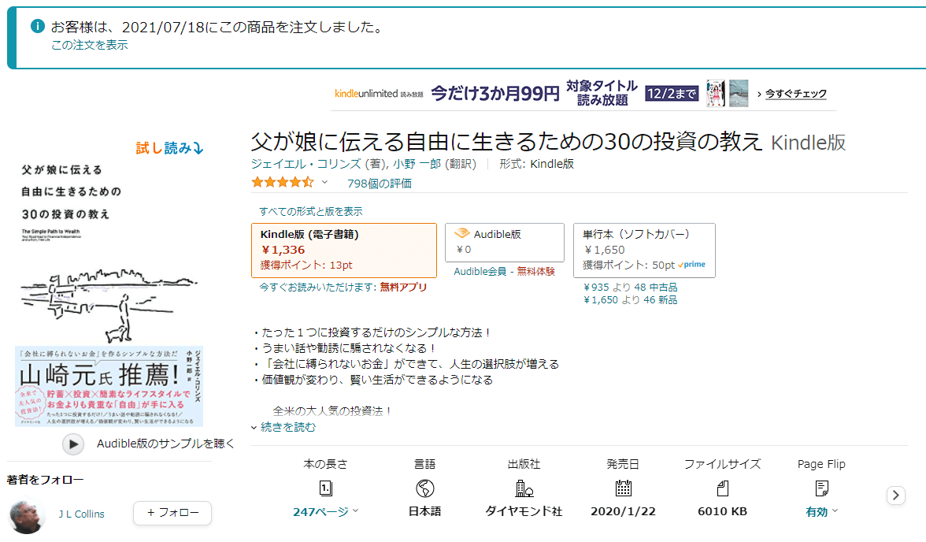This screenshot has height=542, width=926.
Task: Select the Kindle版 (電子書籍) format
Action: [343, 251]
